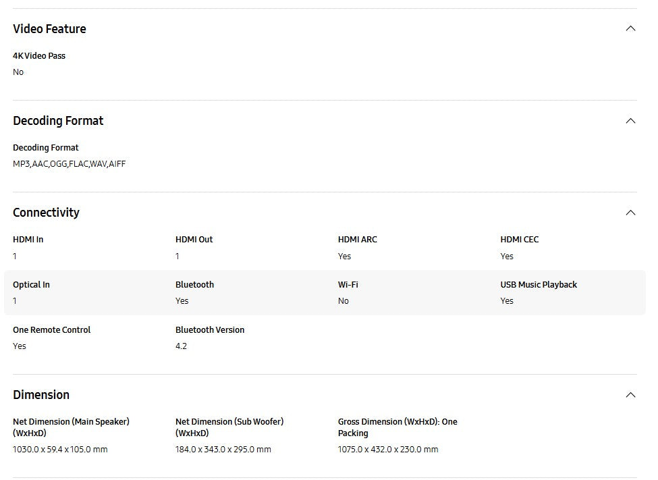Click the HDMI In spec label
Screen dimensions: 658x480
pos(28,240)
